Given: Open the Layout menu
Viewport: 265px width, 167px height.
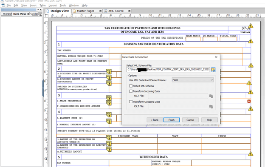Looking at the screenshot, I should [53, 6].
